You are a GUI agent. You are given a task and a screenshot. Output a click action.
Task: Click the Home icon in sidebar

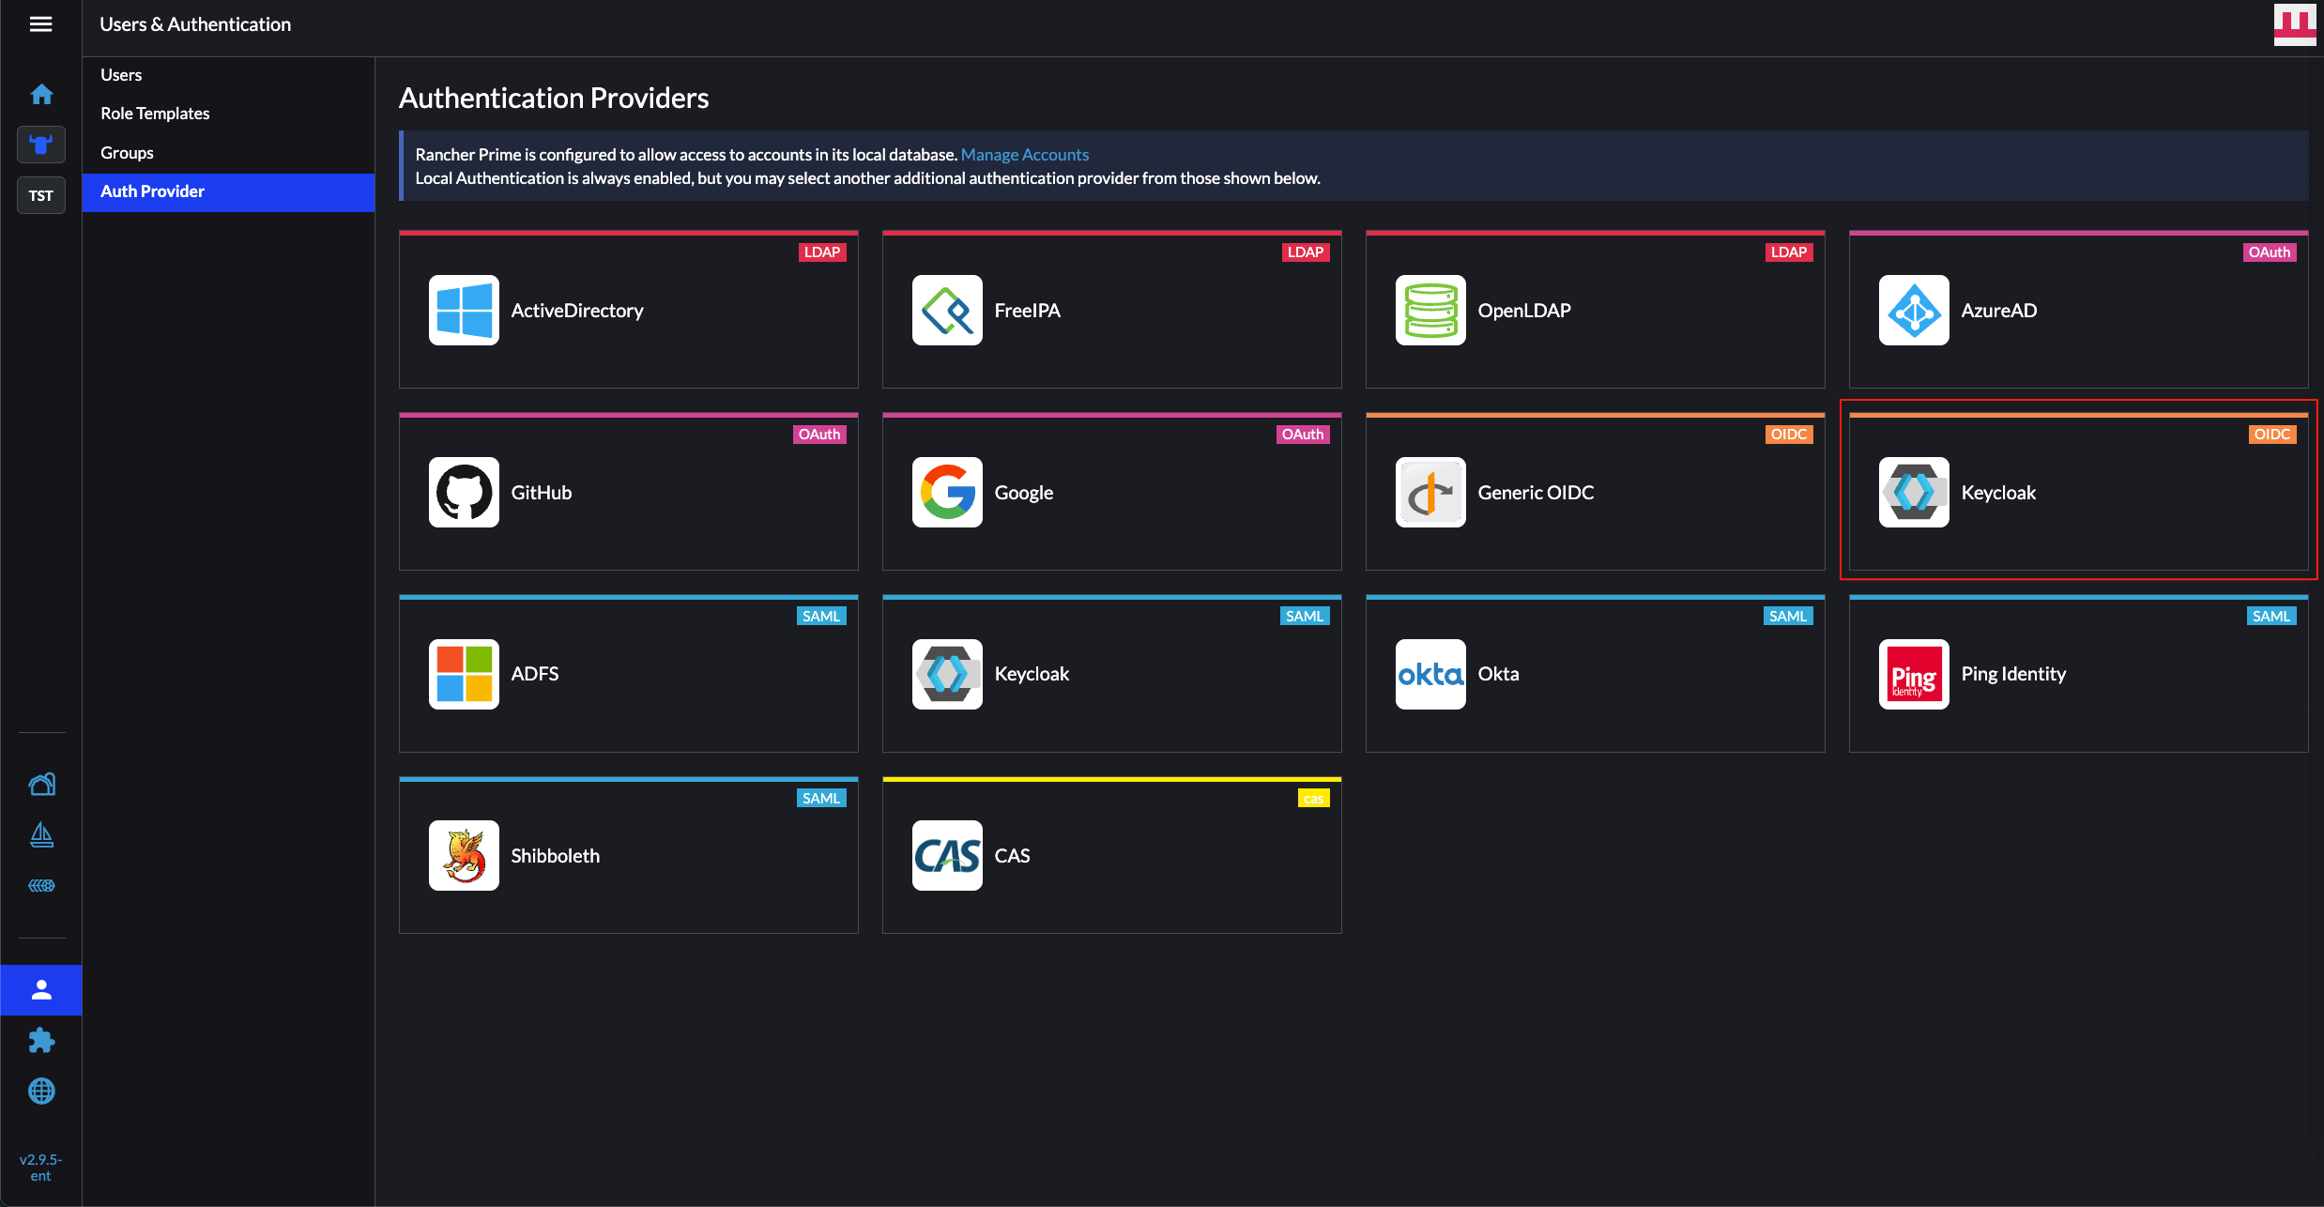tap(41, 94)
